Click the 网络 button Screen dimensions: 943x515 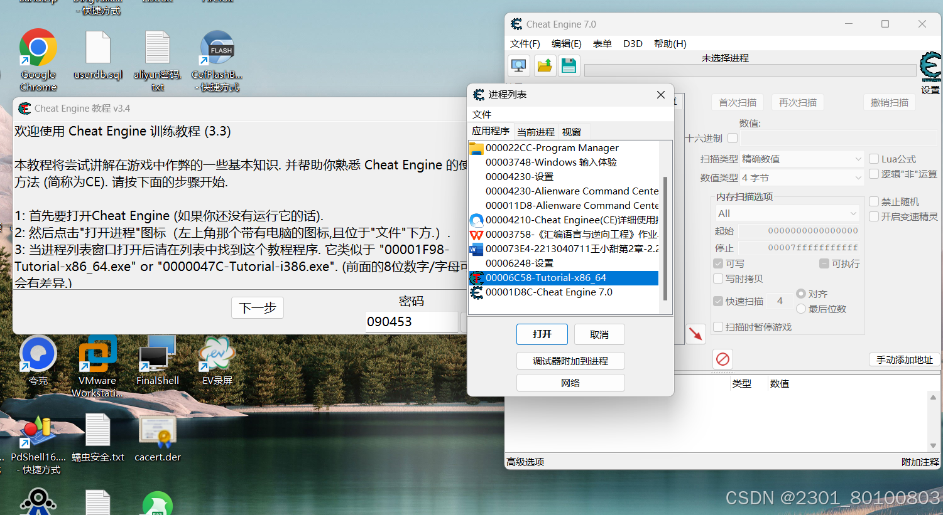click(x=570, y=383)
